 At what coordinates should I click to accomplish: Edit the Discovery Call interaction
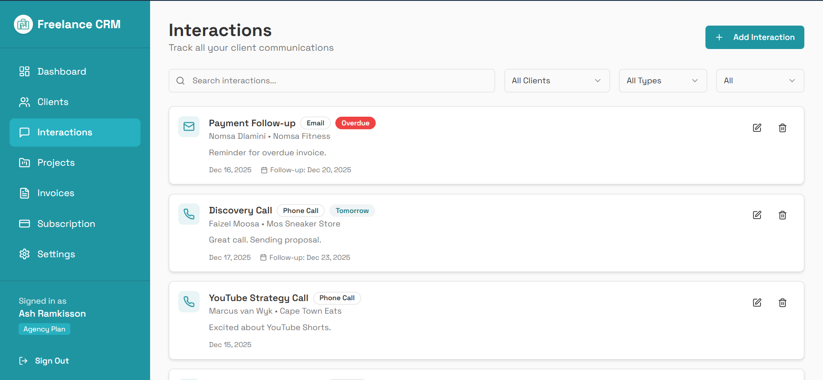757,215
